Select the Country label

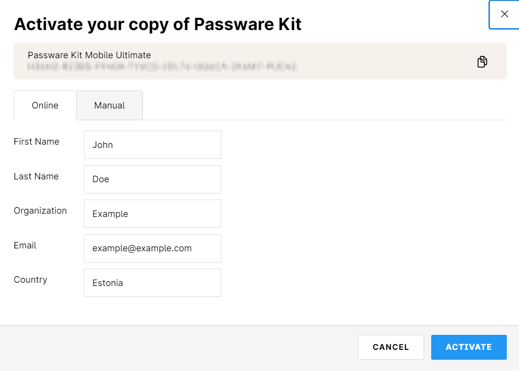tap(31, 280)
